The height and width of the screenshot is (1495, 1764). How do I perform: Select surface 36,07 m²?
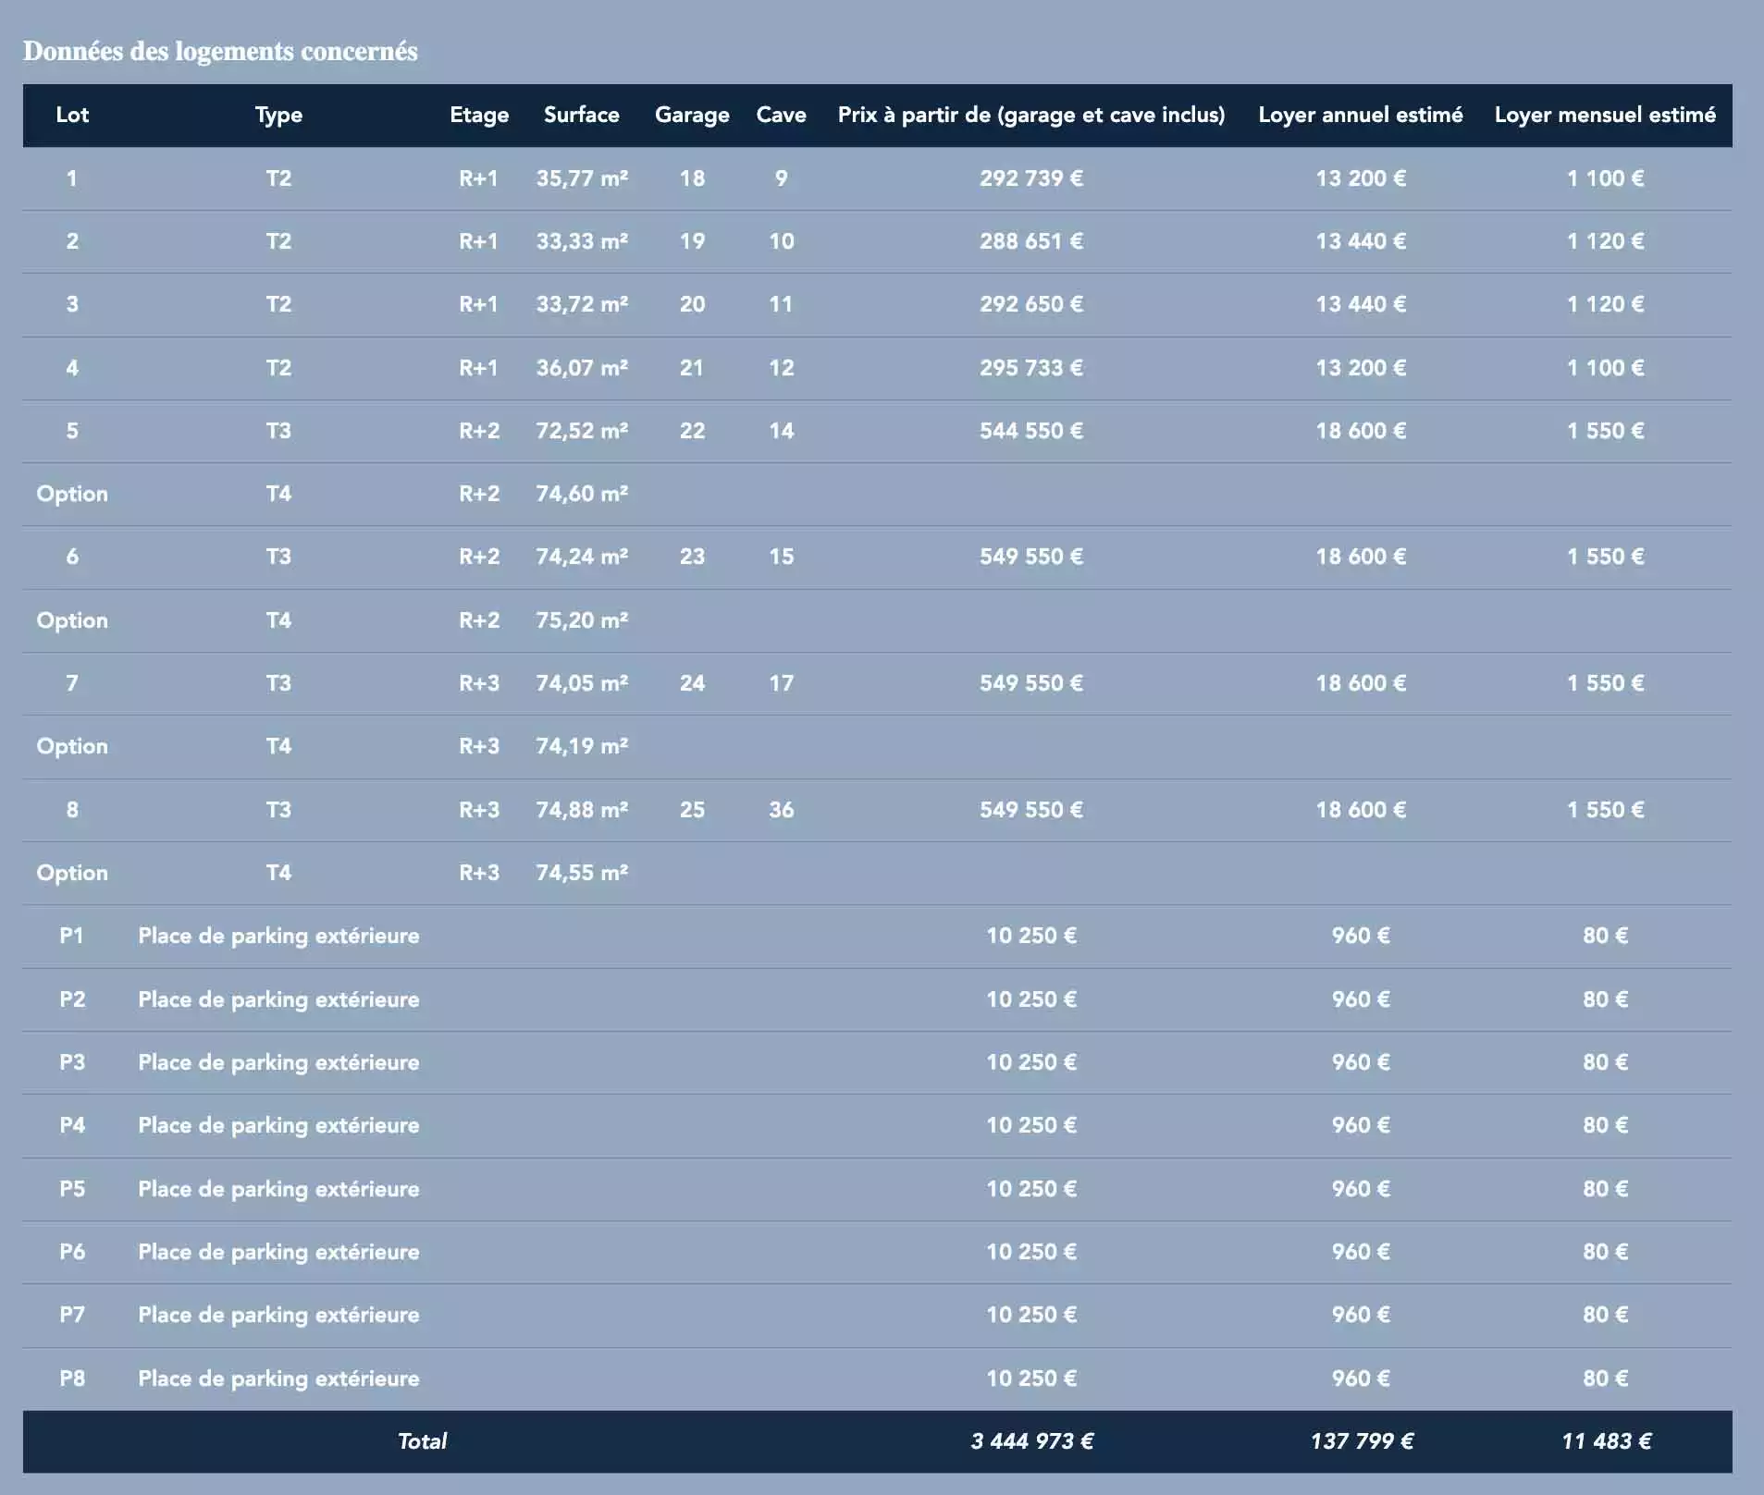(x=582, y=368)
